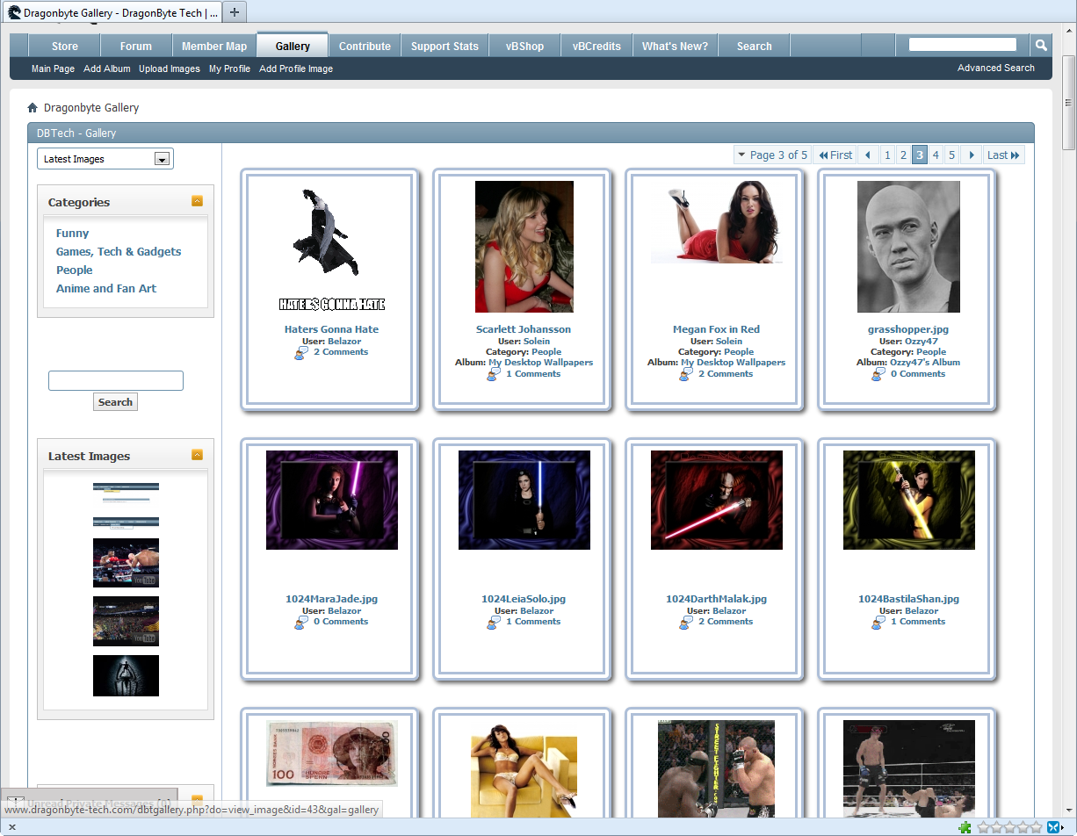Click the sidebar search text field
This screenshot has height=836, width=1077.
coord(115,380)
